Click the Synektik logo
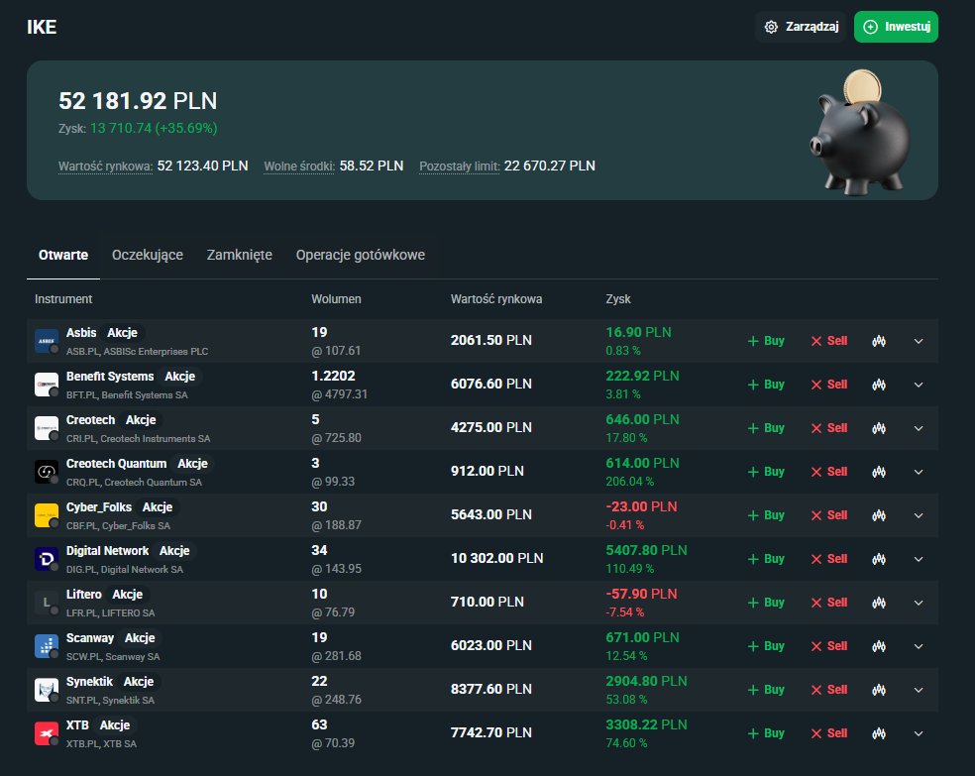Image resolution: width=975 pixels, height=776 pixels. tap(47, 689)
